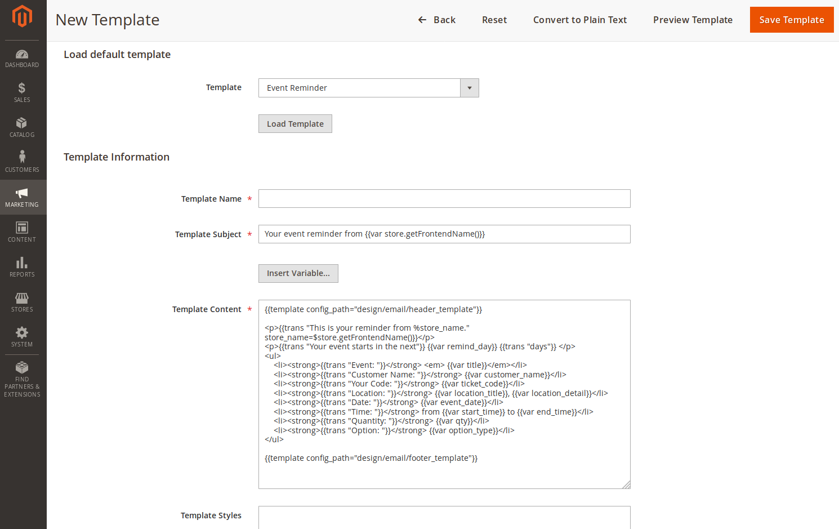Image resolution: width=839 pixels, height=529 pixels.
Task: Open Preview Template
Action: [692, 20]
